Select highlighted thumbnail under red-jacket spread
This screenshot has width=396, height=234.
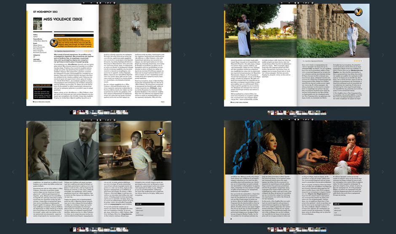tap(323, 229)
